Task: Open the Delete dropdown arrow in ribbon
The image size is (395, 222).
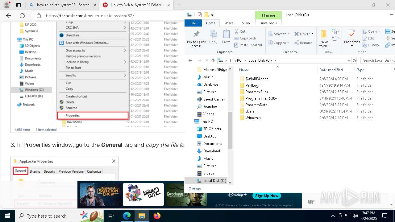Action: pos(312,34)
